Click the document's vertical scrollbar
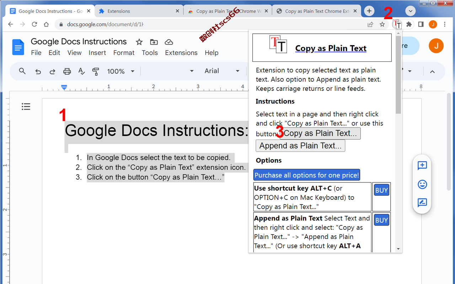 click(449, 142)
